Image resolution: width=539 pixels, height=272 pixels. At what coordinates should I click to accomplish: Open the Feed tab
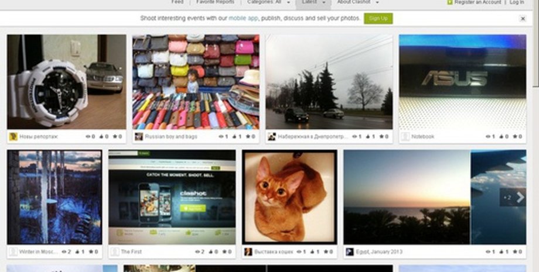click(178, 2)
